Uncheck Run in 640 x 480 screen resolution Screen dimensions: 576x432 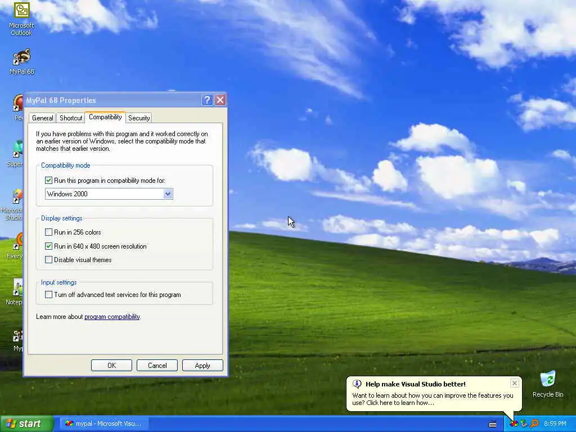(x=48, y=246)
